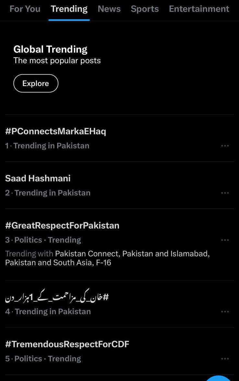This screenshot has width=239, height=381.
Task: Click the F-16 related topic
Action: click(x=104, y=263)
